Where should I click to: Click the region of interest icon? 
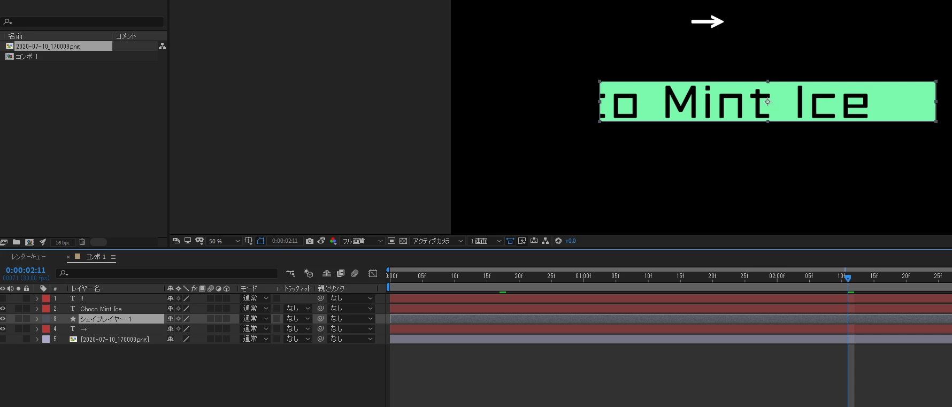tap(391, 241)
